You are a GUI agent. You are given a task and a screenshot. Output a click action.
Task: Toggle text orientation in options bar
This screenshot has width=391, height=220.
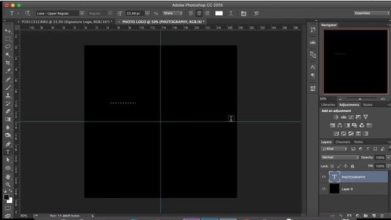click(x=27, y=13)
